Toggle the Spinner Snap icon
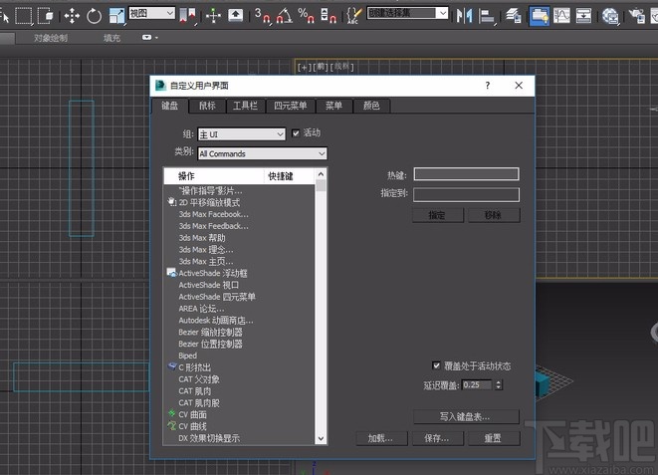Image resolution: width=658 pixels, height=475 pixels. (329, 16)
